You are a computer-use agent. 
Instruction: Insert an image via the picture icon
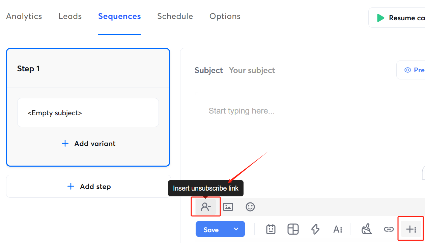tap(228, 206)
